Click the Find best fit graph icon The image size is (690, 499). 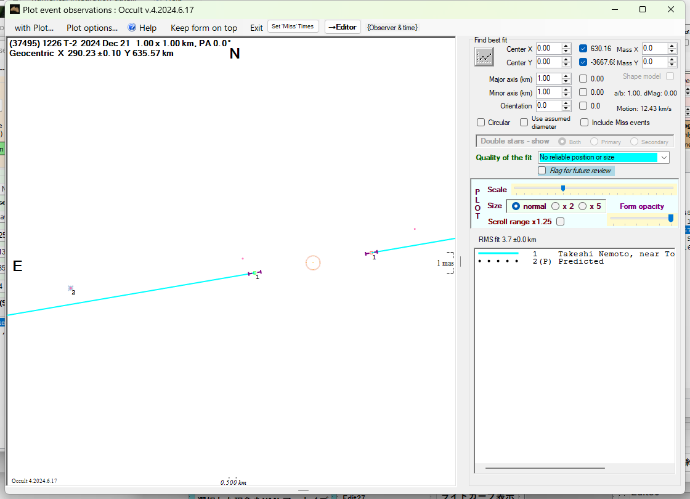pyautogui.click(x=484, y=57)
